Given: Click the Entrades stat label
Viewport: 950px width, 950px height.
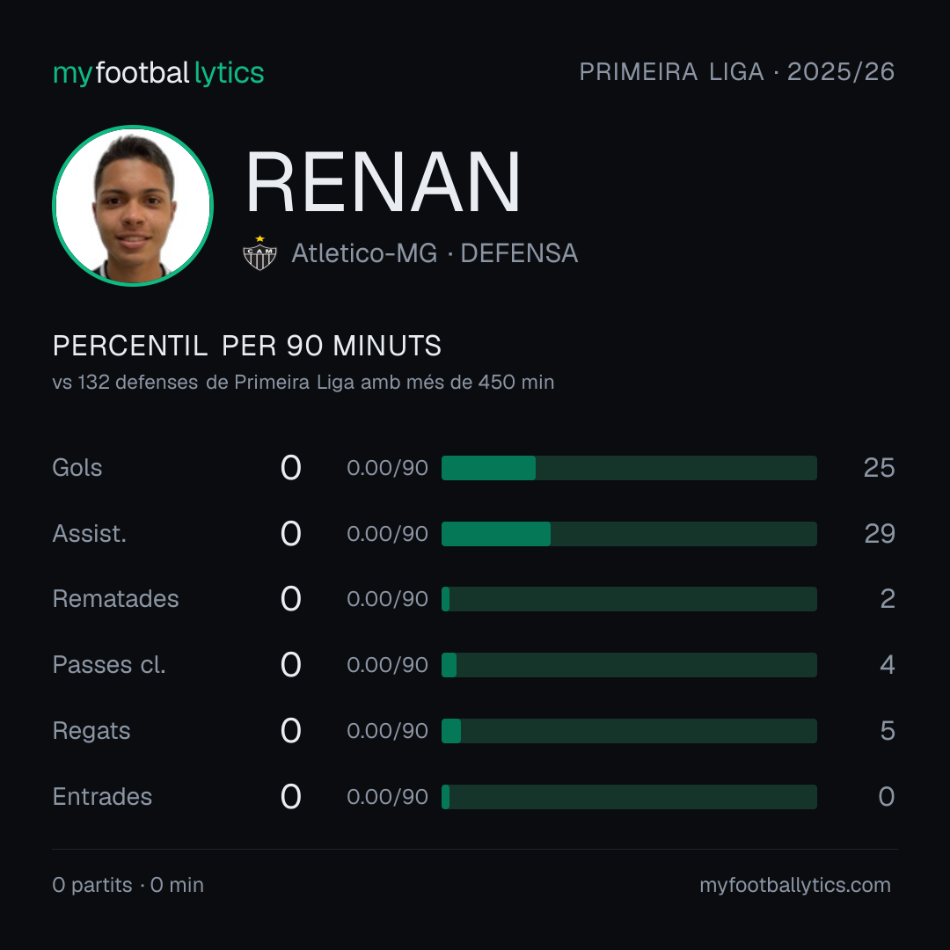Looking at the screenshot, I should click(102, 797).
